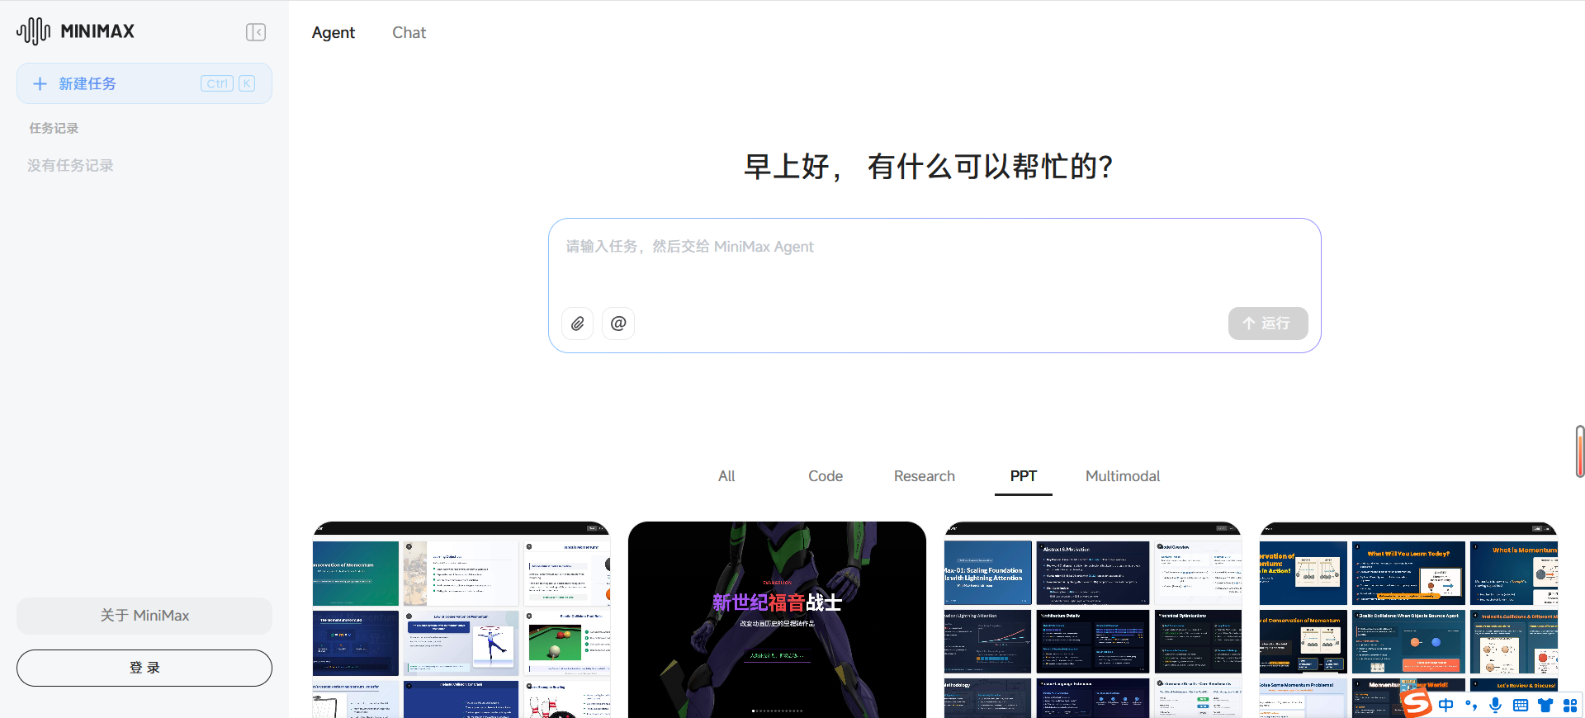1585x718 pixels.
Task: Open the Lightning Attention PPT thumbnail
Action: coord(1093,620)
